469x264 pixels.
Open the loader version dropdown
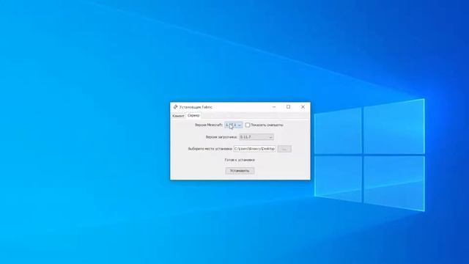tap(256, 137)
